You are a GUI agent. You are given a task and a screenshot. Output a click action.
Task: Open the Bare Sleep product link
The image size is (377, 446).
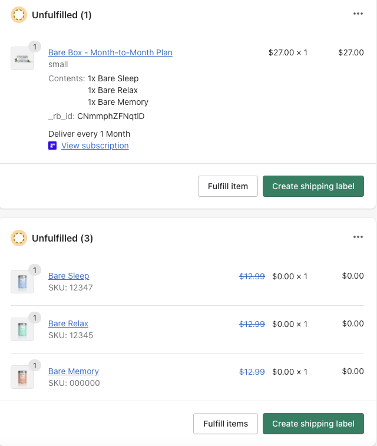click(68, 276)
